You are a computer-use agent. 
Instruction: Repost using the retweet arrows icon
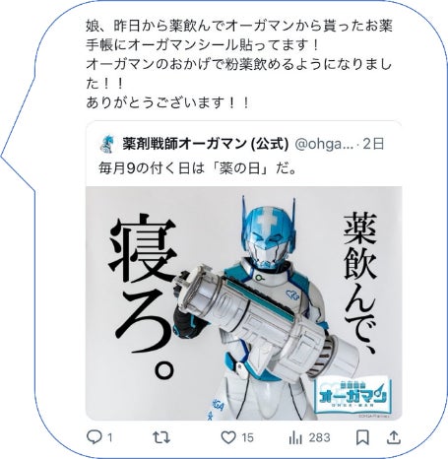(x=161, y=437)
